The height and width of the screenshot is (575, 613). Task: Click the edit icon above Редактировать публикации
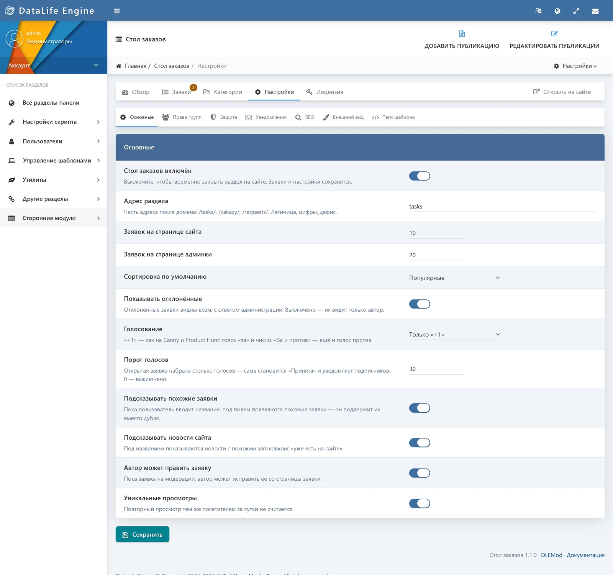tap(554, 34)
